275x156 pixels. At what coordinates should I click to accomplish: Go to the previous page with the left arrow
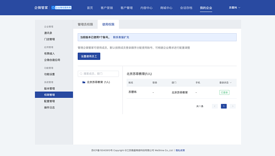point(215,106)
